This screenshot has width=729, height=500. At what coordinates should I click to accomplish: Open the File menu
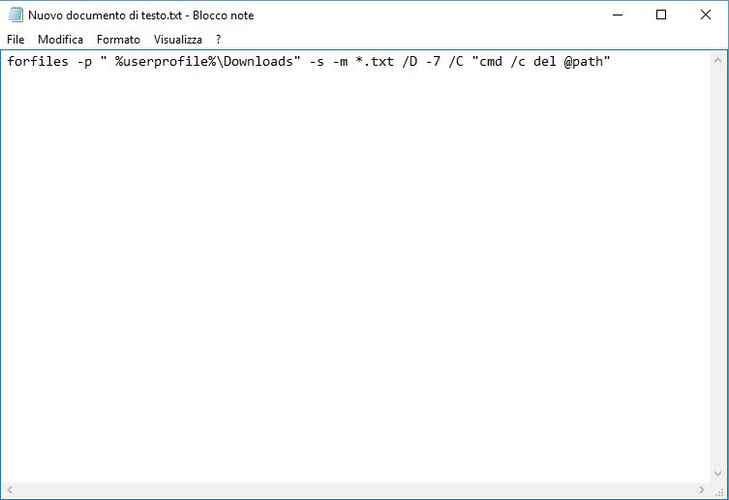(x=15, y=40)
